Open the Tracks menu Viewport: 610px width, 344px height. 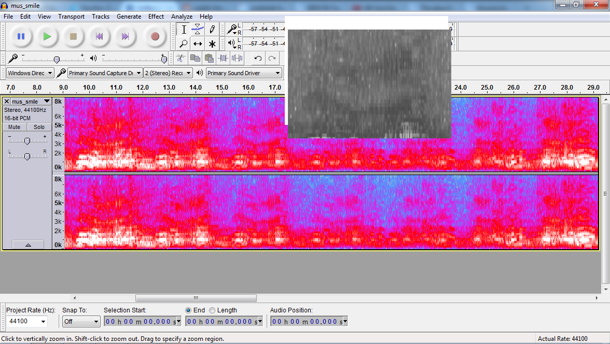pos(101,17)
